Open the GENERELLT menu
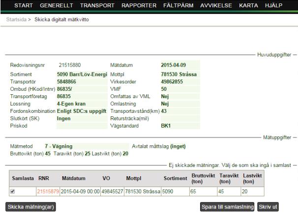This screenshot has height=214, width=298. coord(56,5)
